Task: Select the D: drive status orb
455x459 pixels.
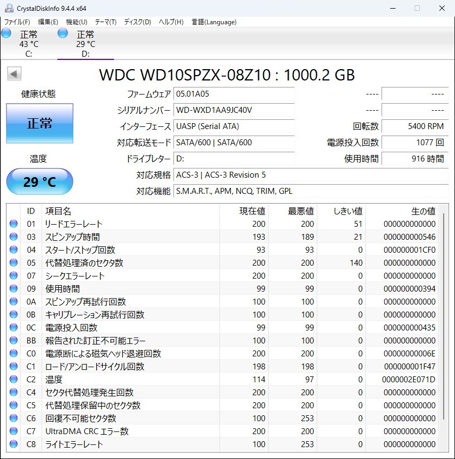Action: [x=63, y=33]
